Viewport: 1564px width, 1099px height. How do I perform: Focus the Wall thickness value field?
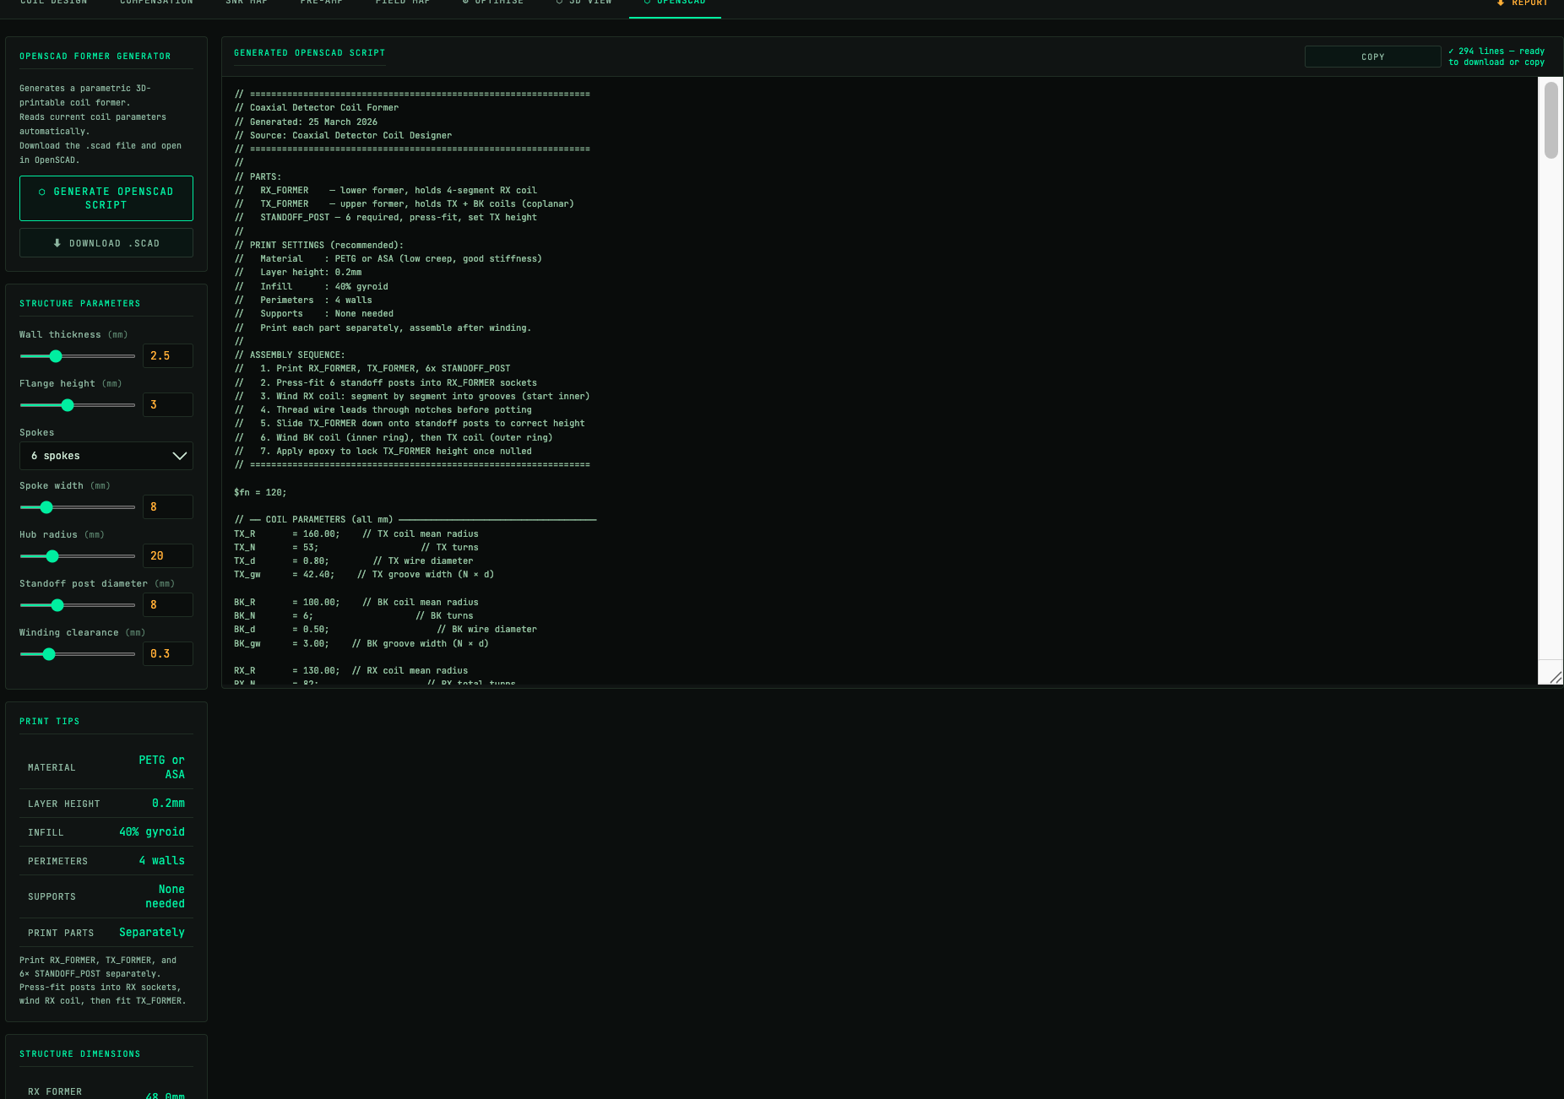tap(168, 356)
